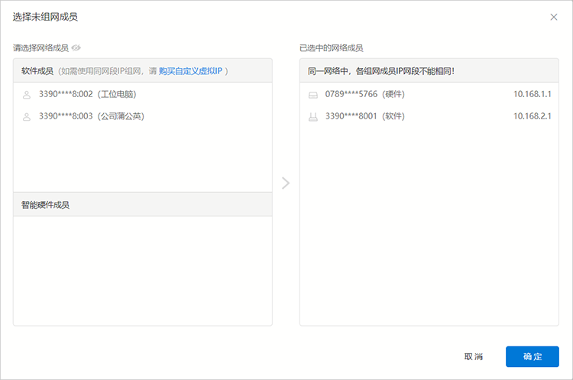Select selected member 3390****8001 (软件)
Screen dimensions: 573x380
pos(429,116)
